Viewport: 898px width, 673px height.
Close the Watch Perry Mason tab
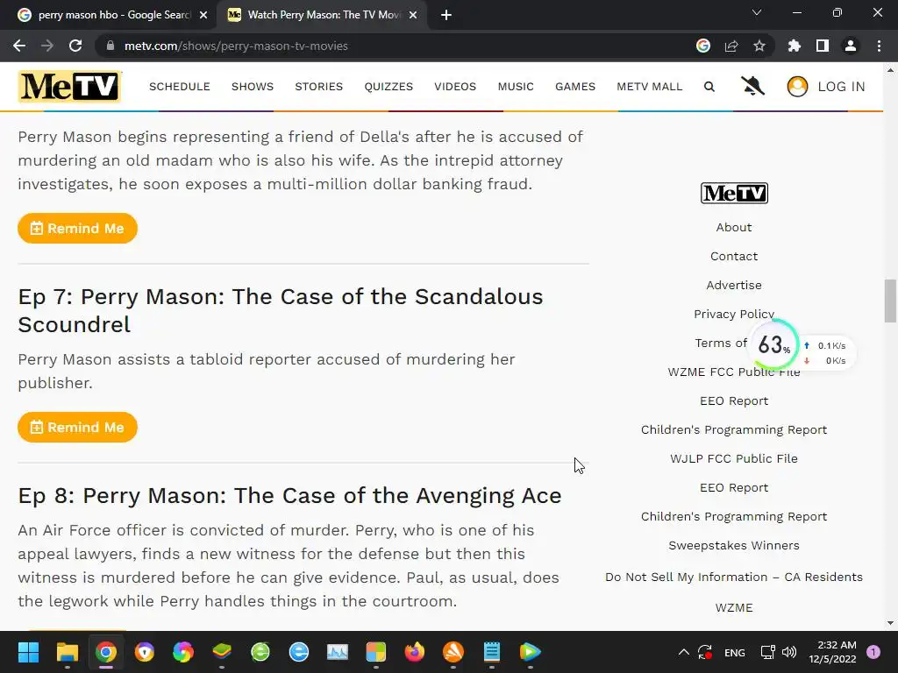[x=413, y=15]
